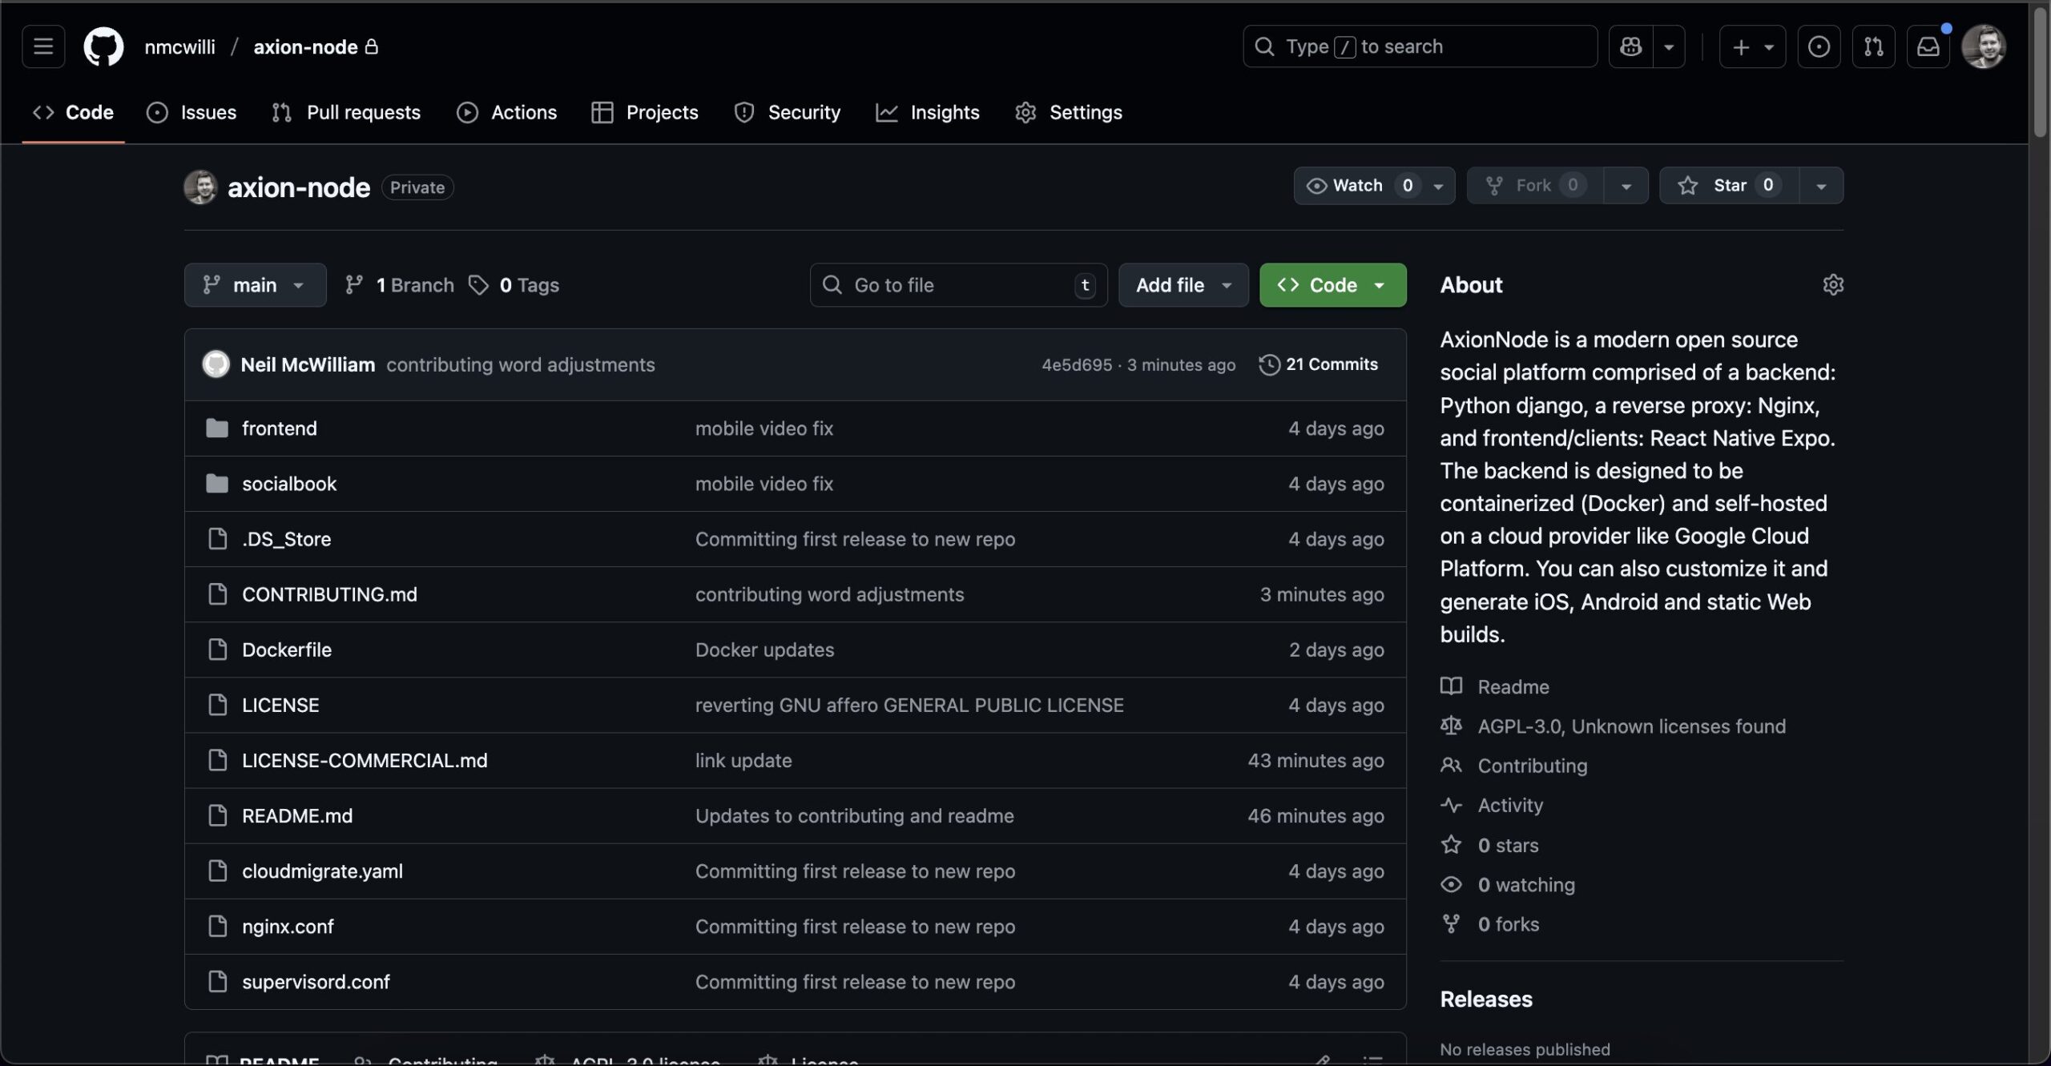This screenshot has height=1066, width=2051.
Task: Open the issues icon in header
Action: click(1819, 46)
